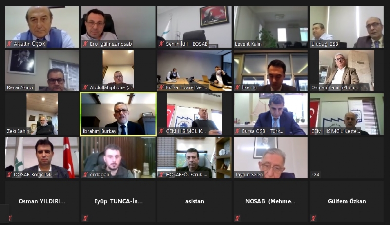Click muted mic icon beside erdoğan name

(x=85, y=175)
